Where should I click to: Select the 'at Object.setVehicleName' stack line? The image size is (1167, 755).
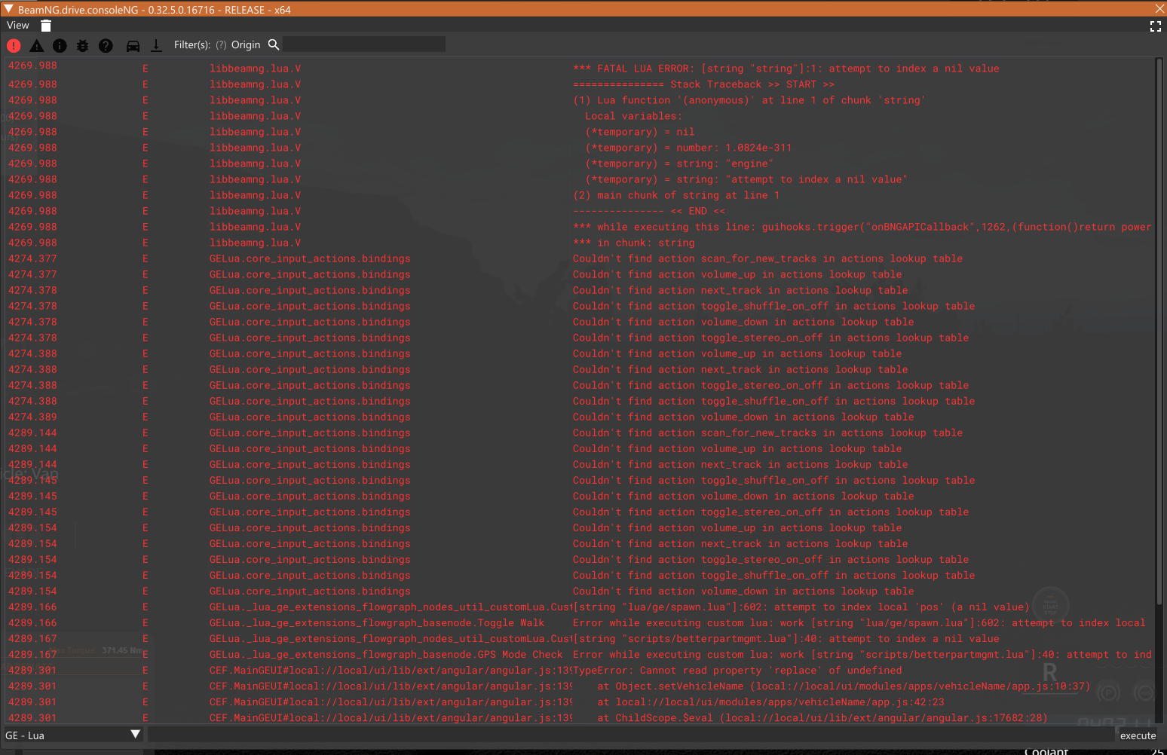pyautogui.click(x=844, y=686)
